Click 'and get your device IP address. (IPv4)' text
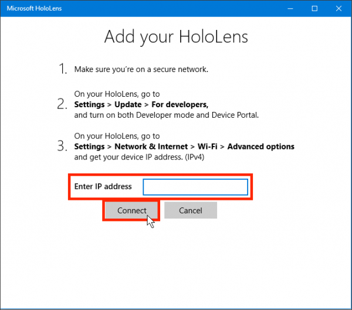Image resolution: width=352 pixels, height=310 pixels. (x=139, y=157)
